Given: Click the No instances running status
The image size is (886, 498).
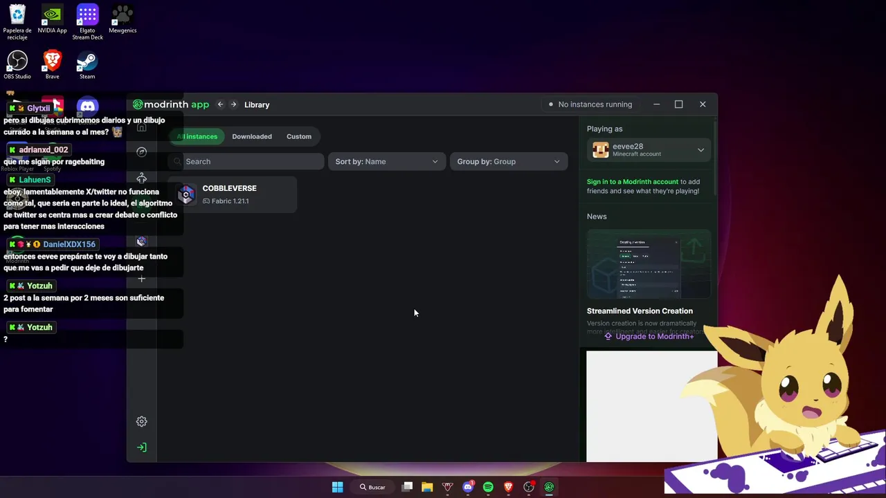Looking at the screenshot, I should coord(590,104).
